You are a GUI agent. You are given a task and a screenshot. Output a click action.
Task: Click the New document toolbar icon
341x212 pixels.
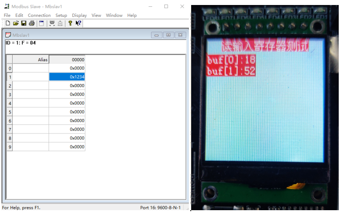8,23
